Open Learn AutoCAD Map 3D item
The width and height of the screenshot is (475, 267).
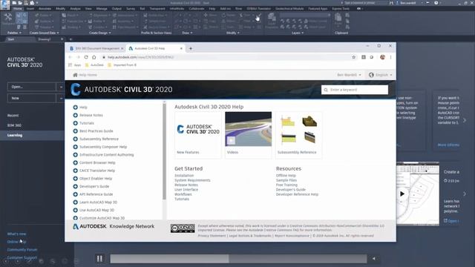click(x=98, y=202)
